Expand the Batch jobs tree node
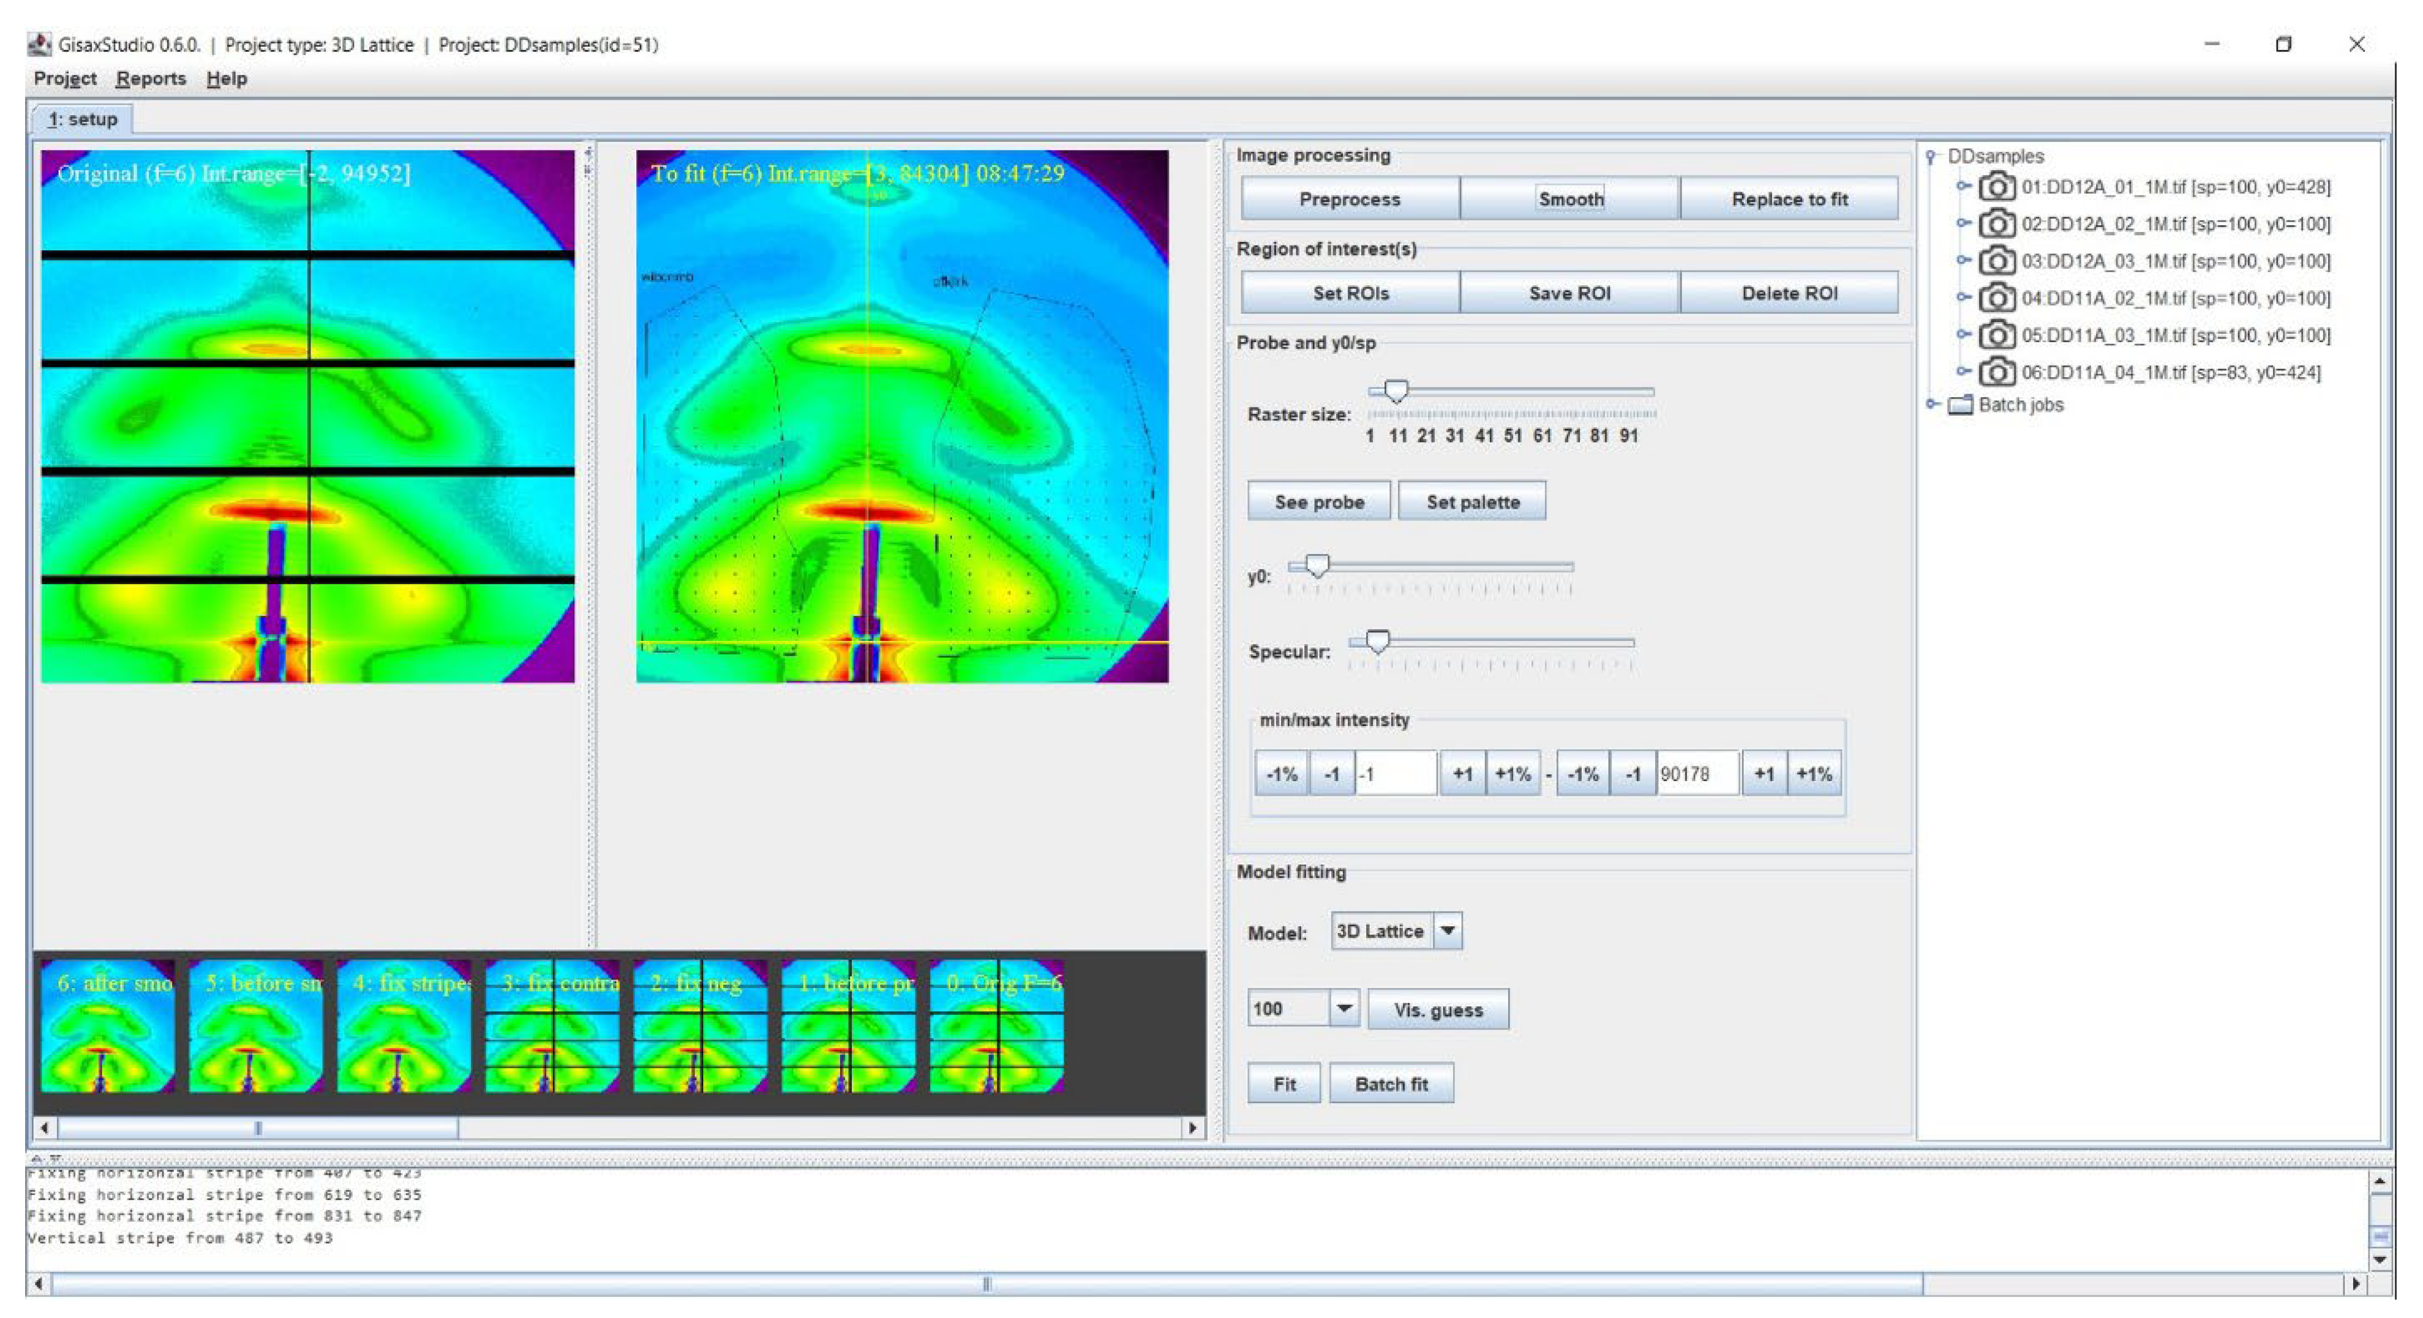 point(1932,404)
